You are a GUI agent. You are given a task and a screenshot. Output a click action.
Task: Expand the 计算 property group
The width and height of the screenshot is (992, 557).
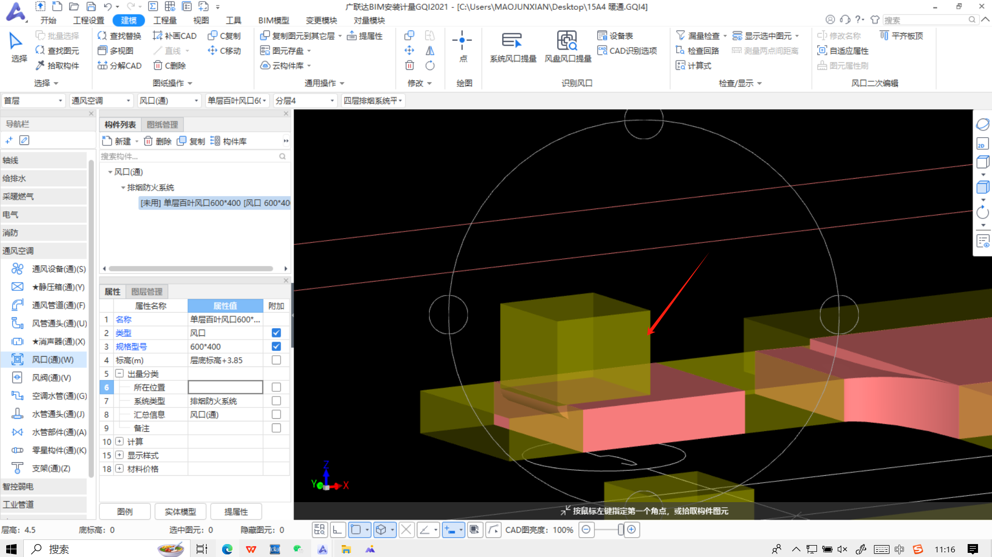coord(120,442)
